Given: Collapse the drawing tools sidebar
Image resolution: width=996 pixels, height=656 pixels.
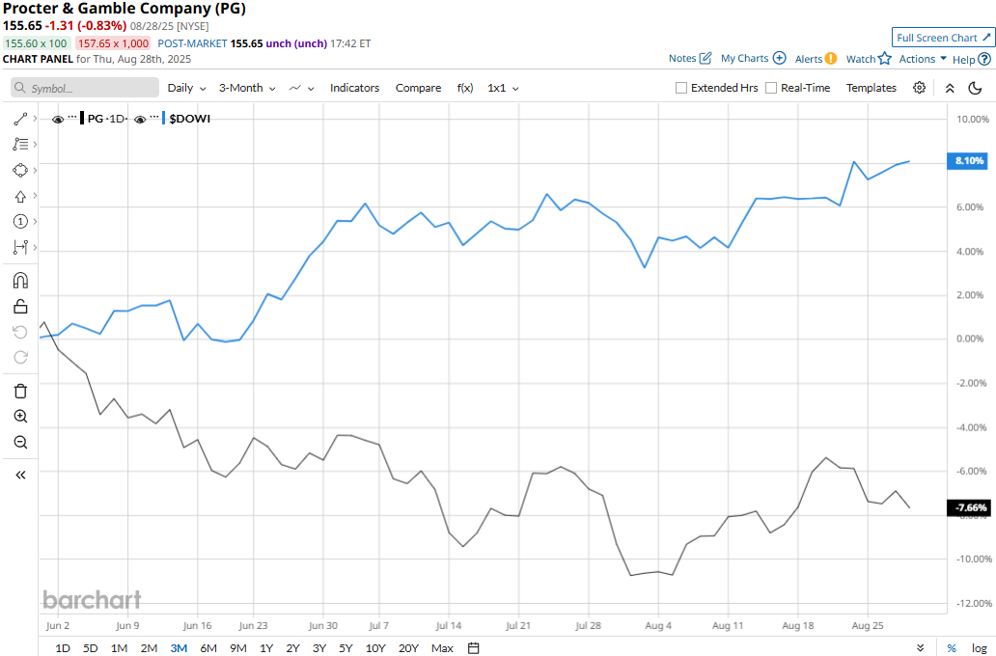Looking at the screenshot, I should 20,475.
